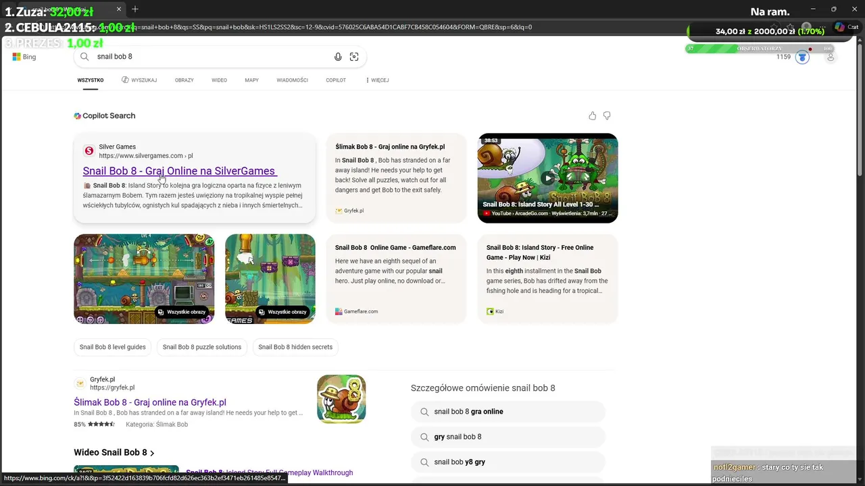
Task: Switch to the WIDEO tab
Action: [219, 80]
